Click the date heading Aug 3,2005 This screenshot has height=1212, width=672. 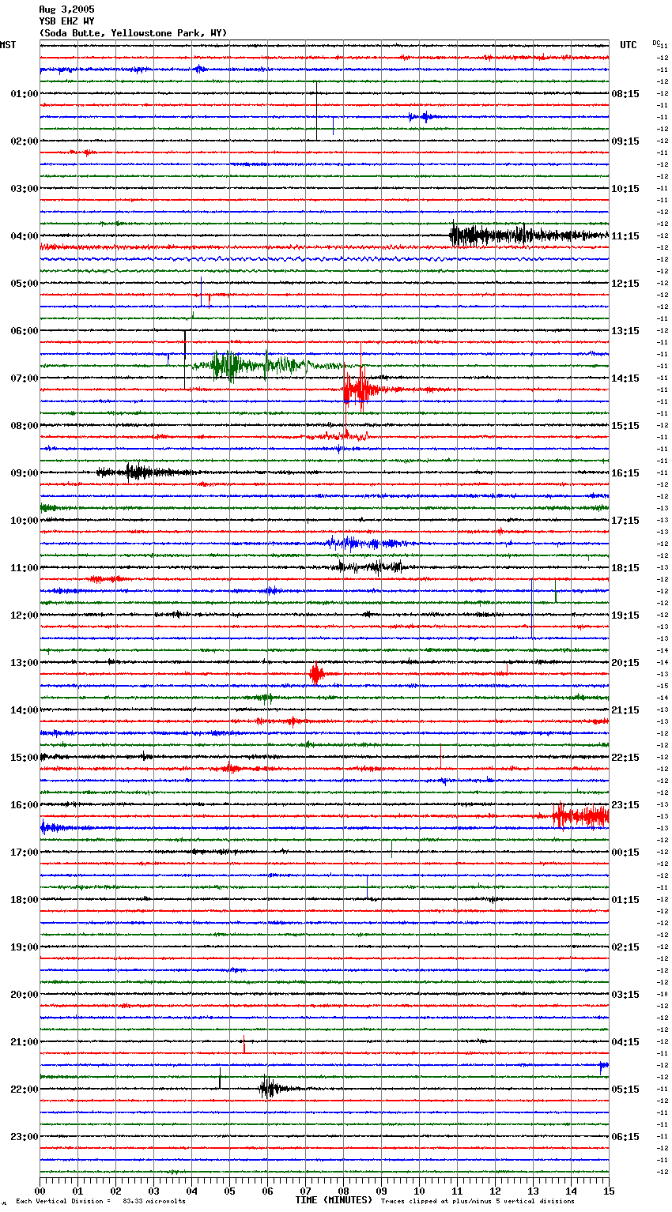coord(66,9)
